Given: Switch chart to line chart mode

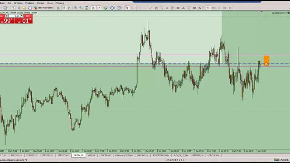Looking at the screenshot, I should [x=69, y=8].
